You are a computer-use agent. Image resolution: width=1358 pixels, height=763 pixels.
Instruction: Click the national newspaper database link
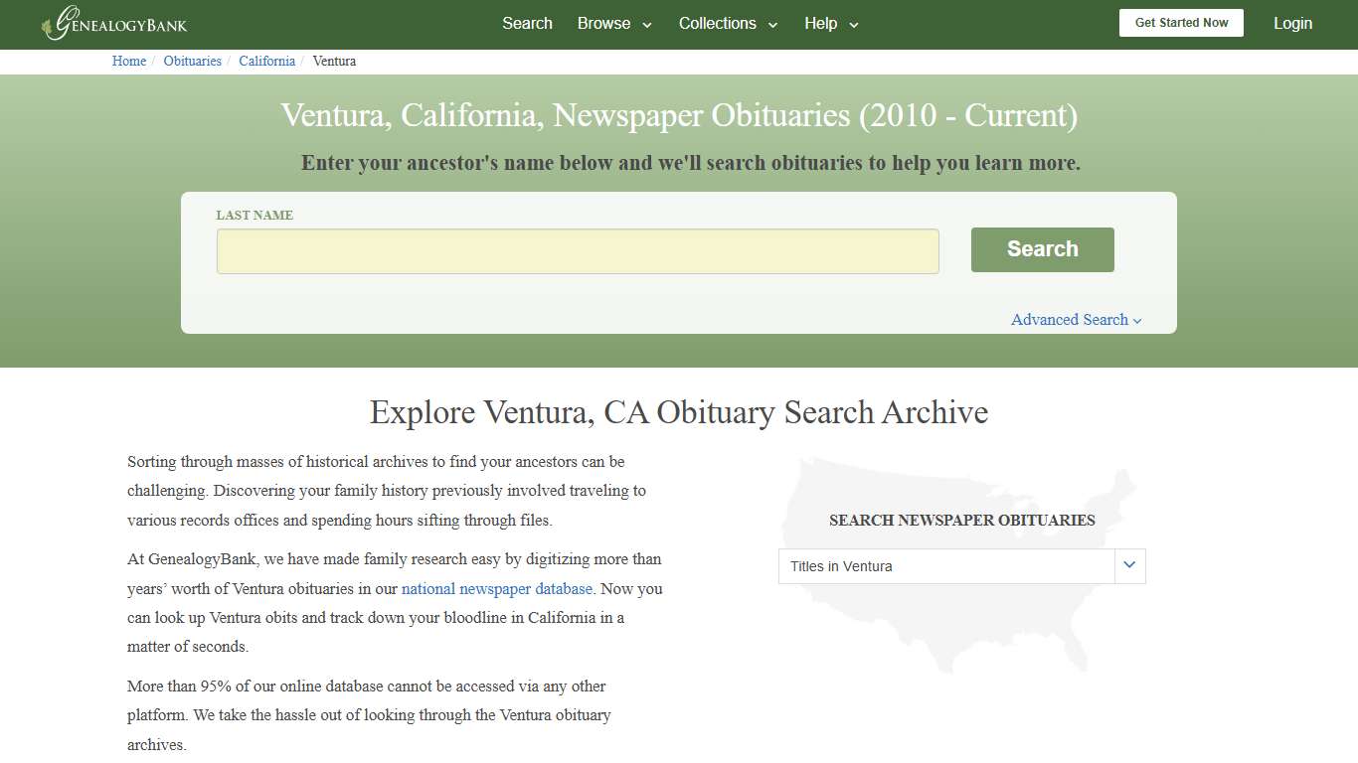point(496,588)
